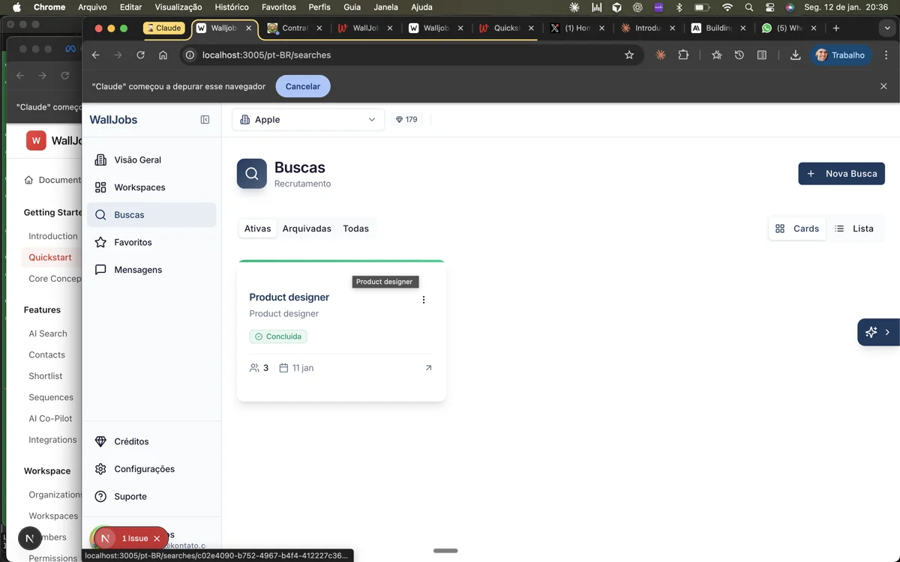The height and width of the screenshot is (562, 900).
Task: Click the Créditos icon
Action: click(100, 441)
